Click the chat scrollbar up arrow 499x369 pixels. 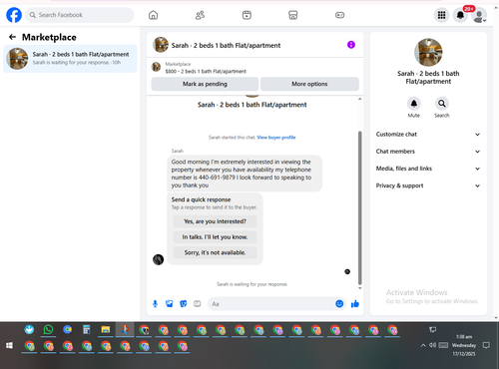click(359, 99)
